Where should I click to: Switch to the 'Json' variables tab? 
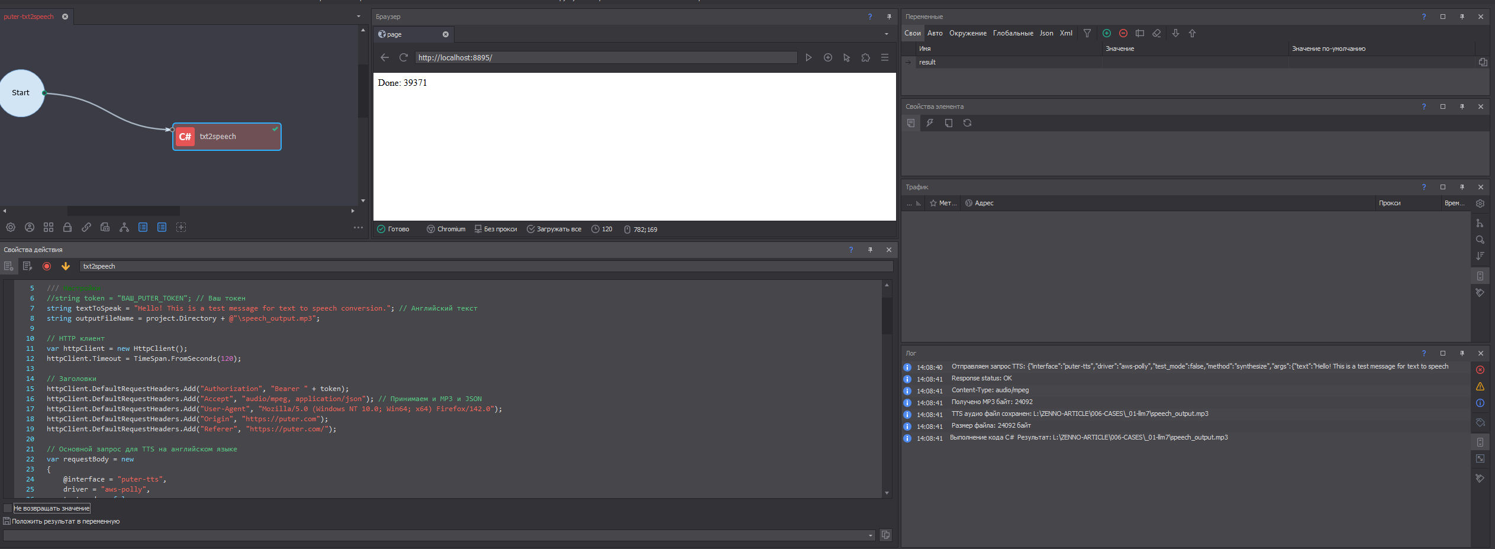tap(1046, 33)
